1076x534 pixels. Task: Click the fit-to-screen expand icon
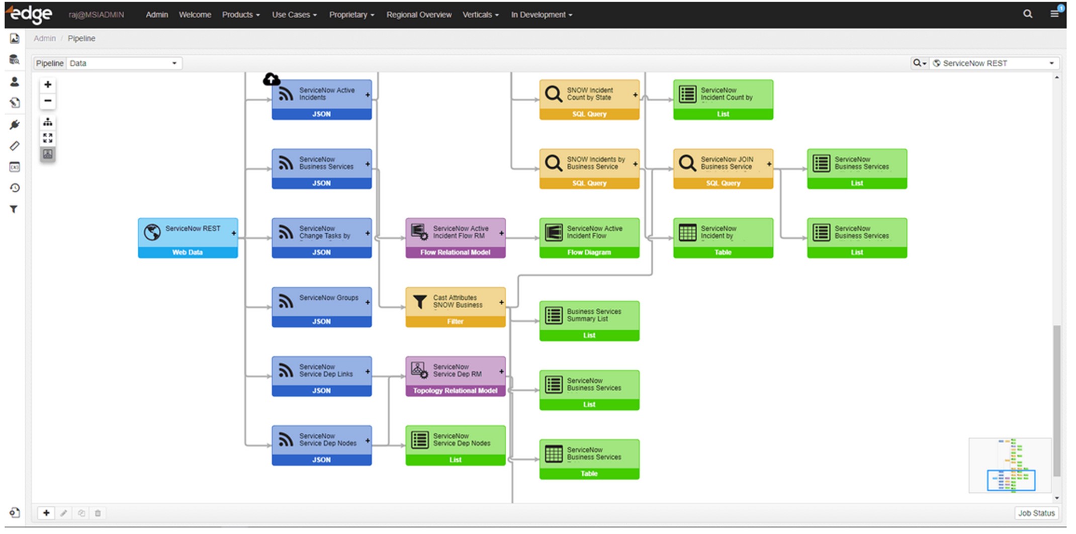point(48,138)
